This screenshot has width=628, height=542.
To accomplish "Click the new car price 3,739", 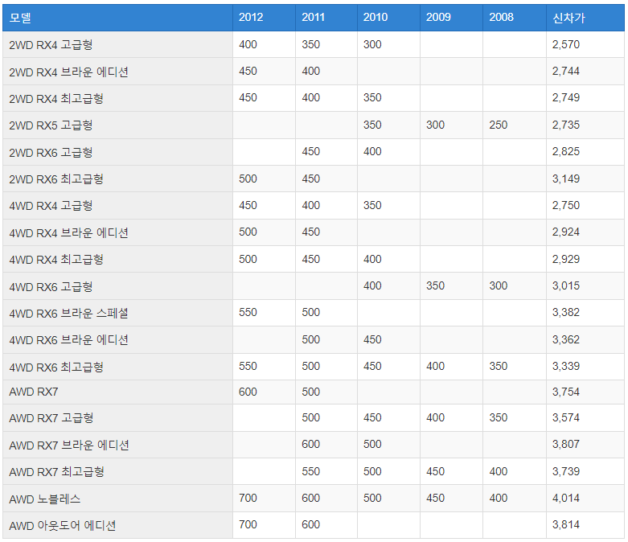I will 566,471.
